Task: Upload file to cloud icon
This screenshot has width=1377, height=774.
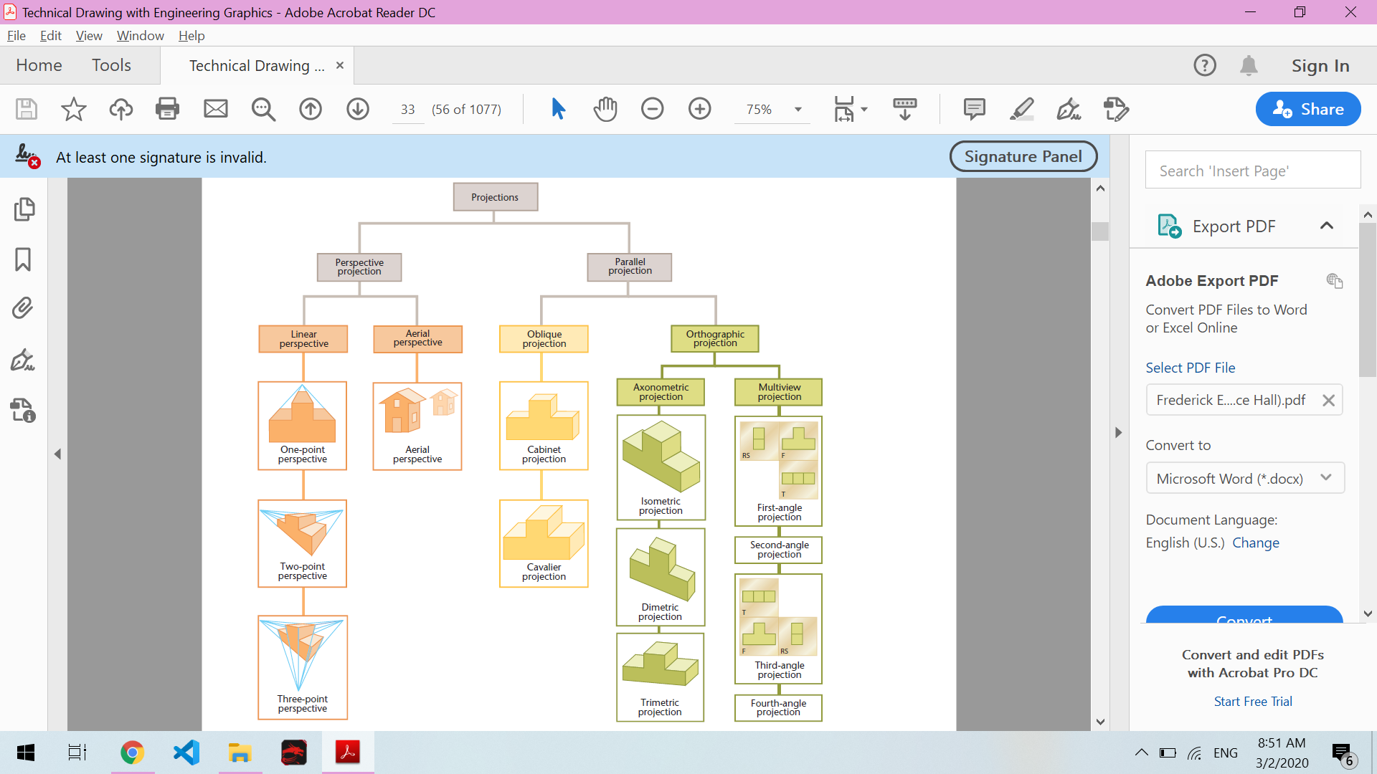Action: click(120, 109)
